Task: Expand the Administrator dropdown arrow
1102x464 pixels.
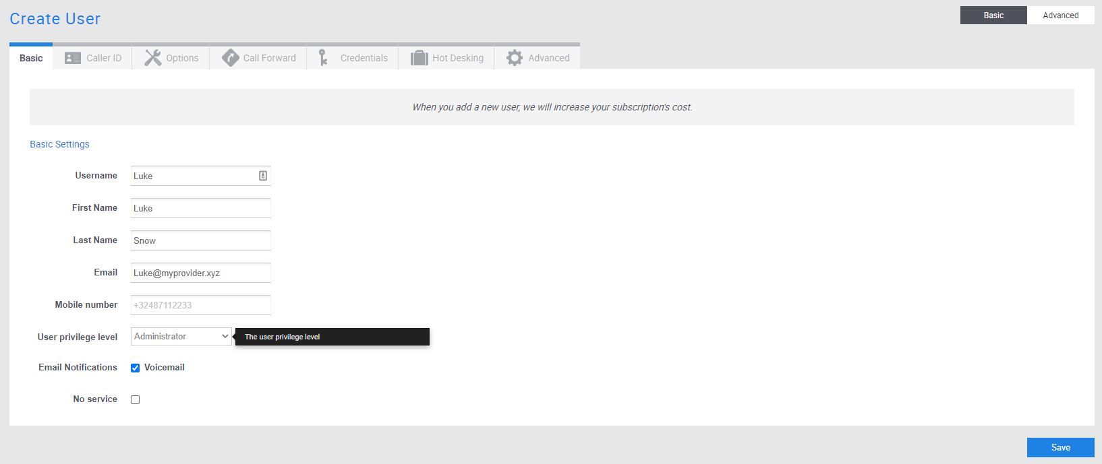Action: 225,337
